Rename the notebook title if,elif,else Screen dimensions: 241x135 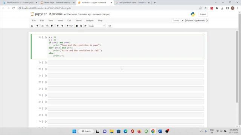(55, 14)
